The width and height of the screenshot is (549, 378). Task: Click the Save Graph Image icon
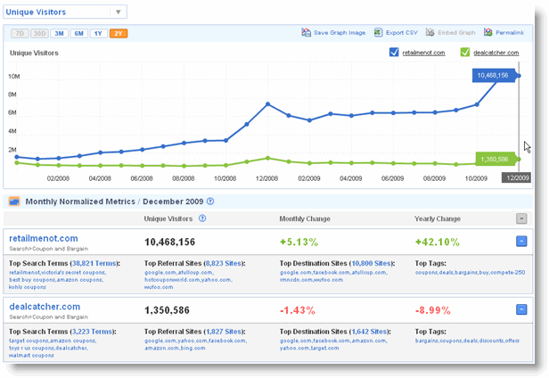click(x=306, y=33)
